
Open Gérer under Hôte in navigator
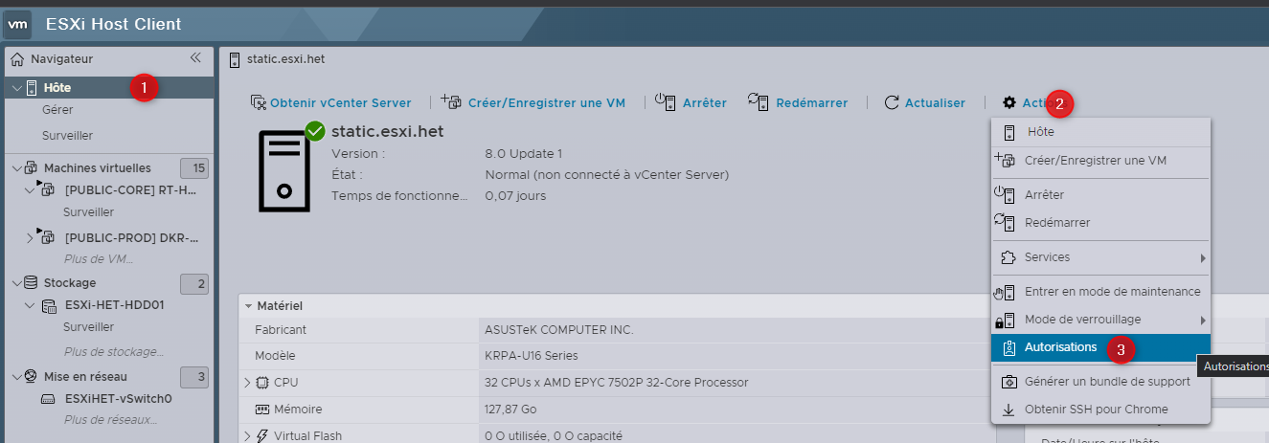tap(57, 110)
